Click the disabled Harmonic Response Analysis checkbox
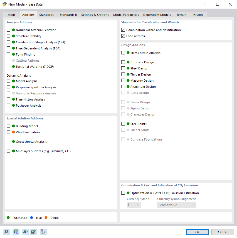This screenshot has width=237, height=238. point(9,93)
